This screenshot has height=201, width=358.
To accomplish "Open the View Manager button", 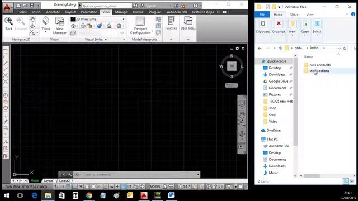I will pos(60,26).
